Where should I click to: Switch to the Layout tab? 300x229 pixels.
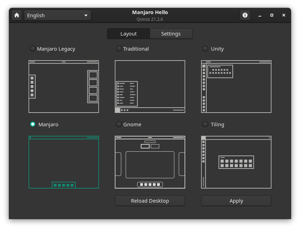(129, 34)
